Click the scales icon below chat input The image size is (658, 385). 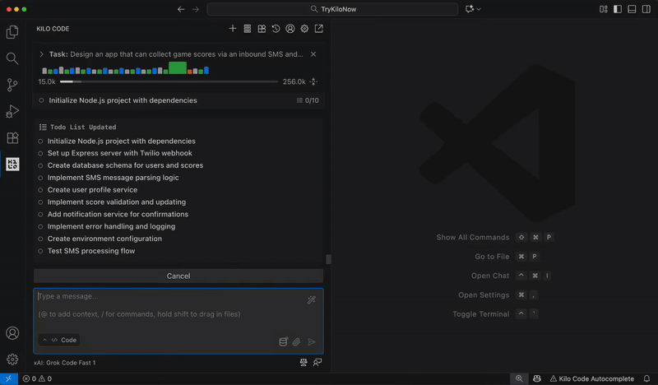click(304, 362)
